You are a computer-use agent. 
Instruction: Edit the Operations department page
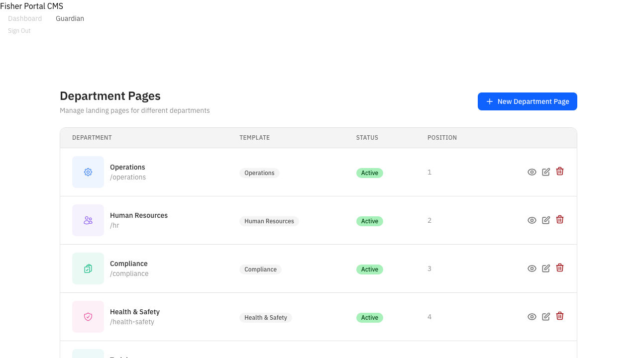[x=546, y=172]
